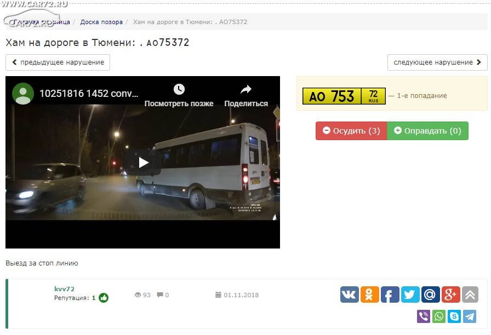Viewport: 491px width, 335px height.
Task: Open Доска позора breadcrumb link
Action: 101,22
